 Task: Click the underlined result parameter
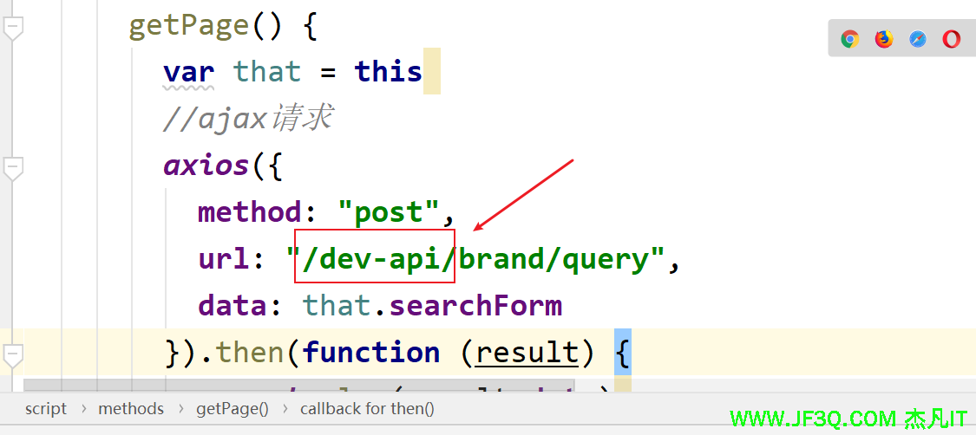(x=527, y=353)
